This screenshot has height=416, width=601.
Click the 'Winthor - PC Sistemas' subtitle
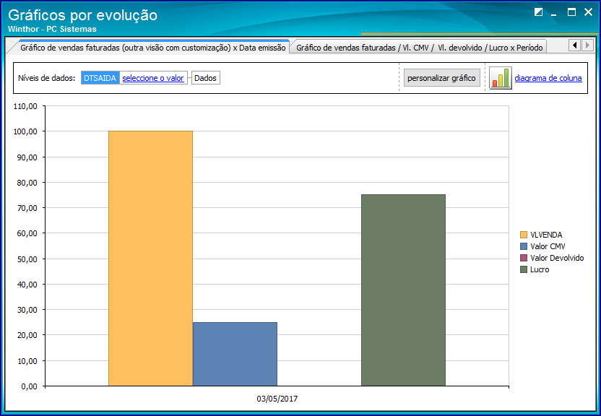52,29
